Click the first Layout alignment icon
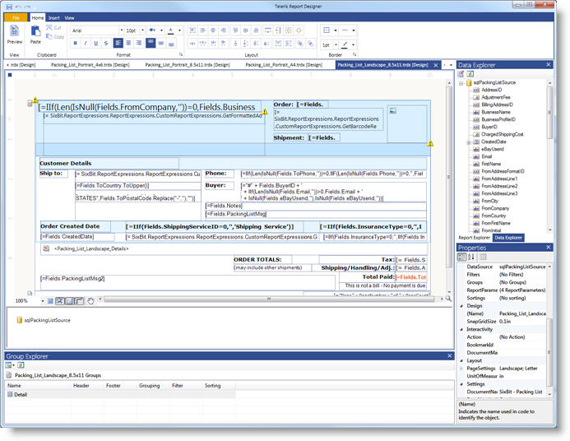570x441 pixels. 192,30
